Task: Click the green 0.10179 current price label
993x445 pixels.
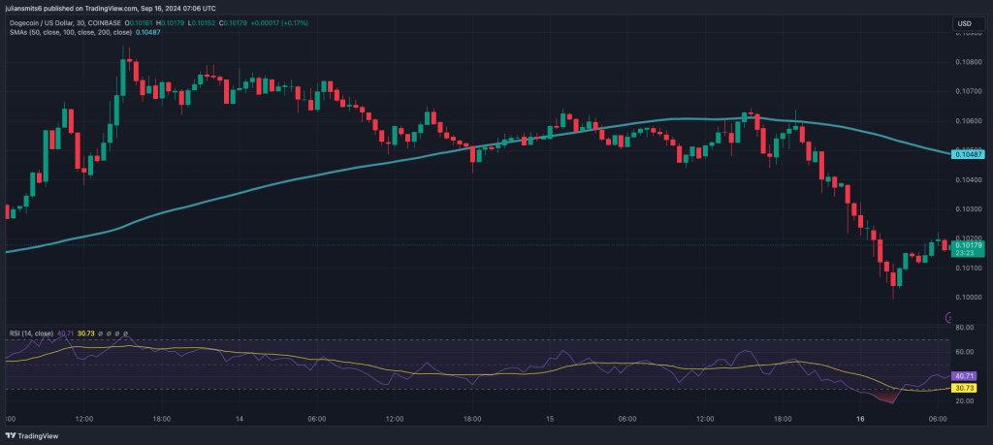Action: pos(968,245)
